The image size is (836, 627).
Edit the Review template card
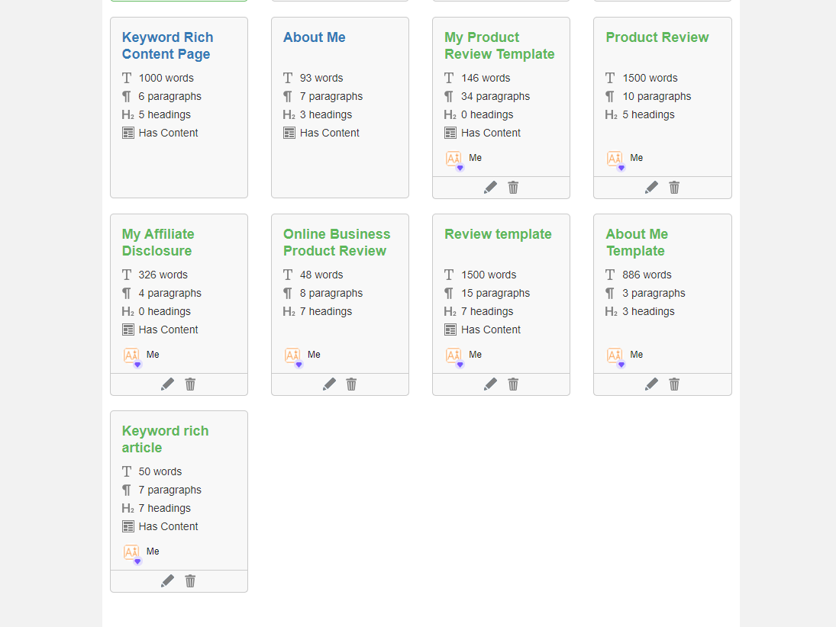pos(490,384)
